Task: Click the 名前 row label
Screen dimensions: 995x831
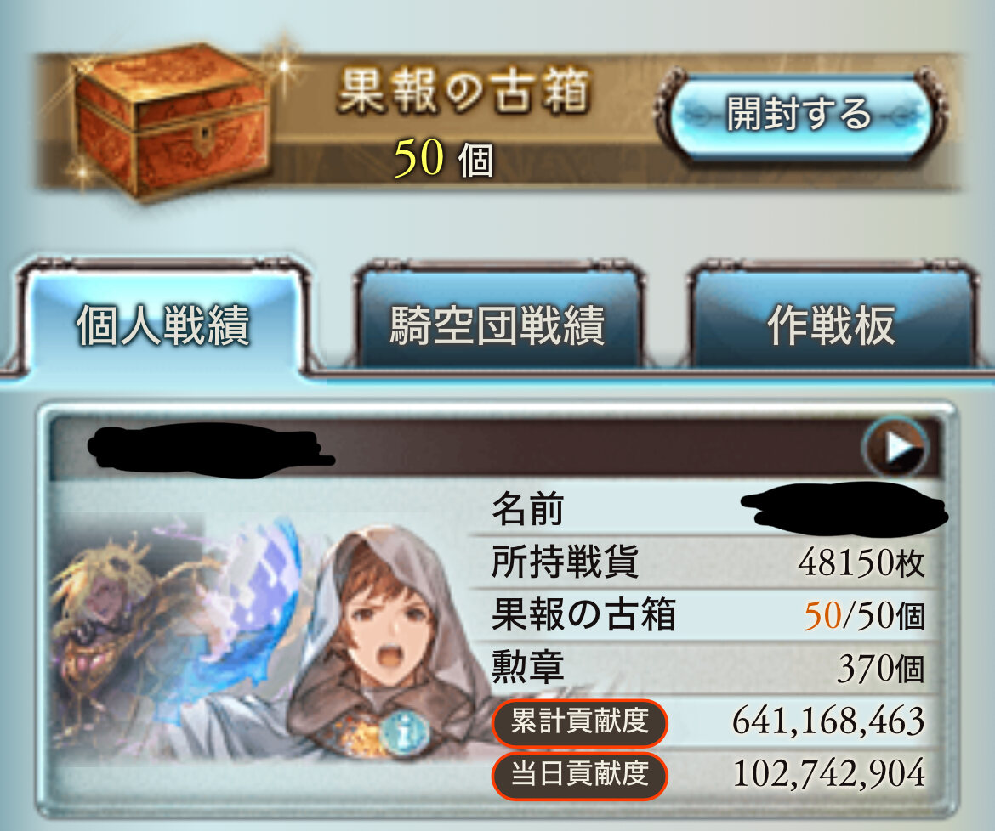Action: [x=528, y=509]
